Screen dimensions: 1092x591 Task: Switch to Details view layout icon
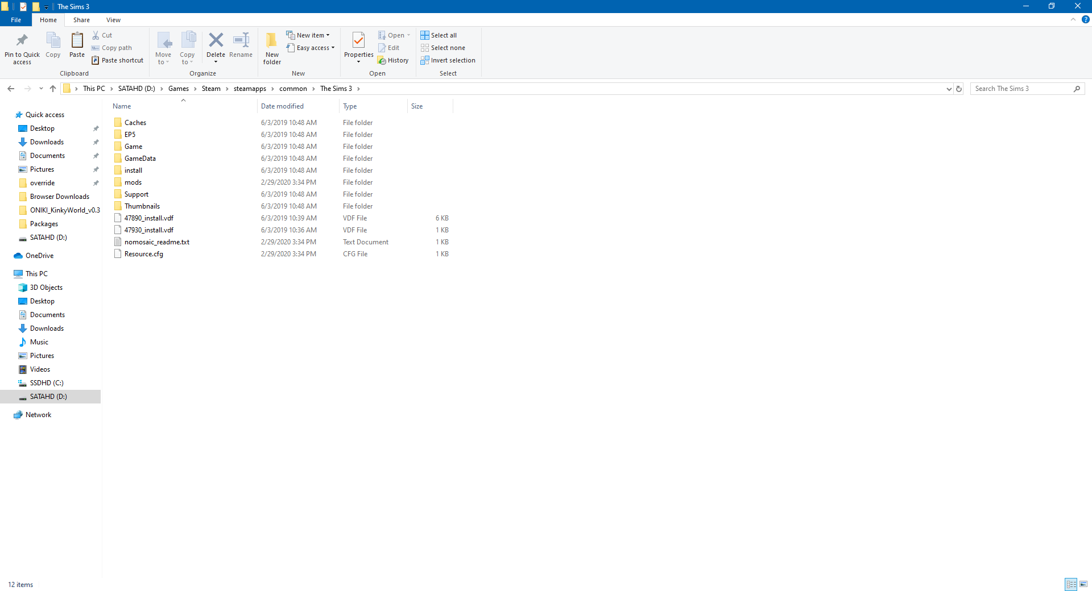click(1071, 584)
